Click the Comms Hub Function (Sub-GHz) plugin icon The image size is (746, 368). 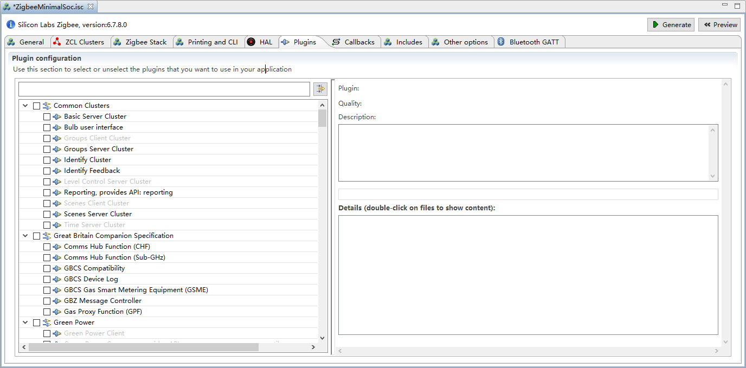click(57, 257)
